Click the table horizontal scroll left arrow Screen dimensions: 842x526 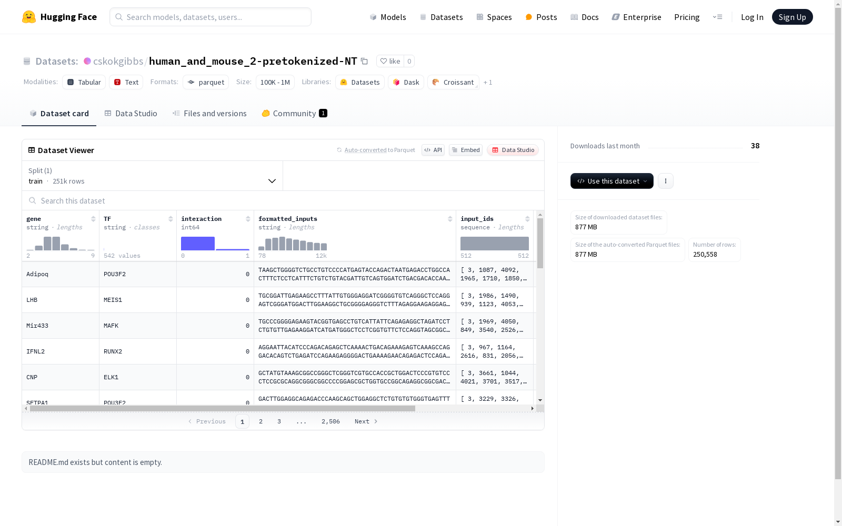[x=26, y=408]
